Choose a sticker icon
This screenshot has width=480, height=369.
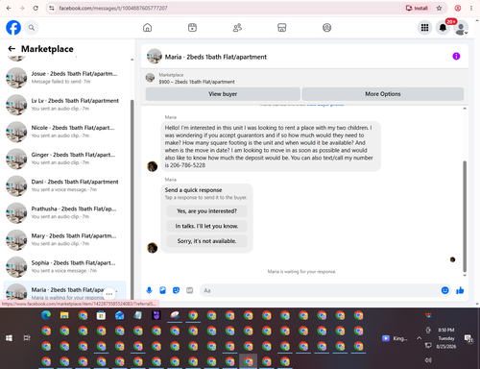pos(176,290)
